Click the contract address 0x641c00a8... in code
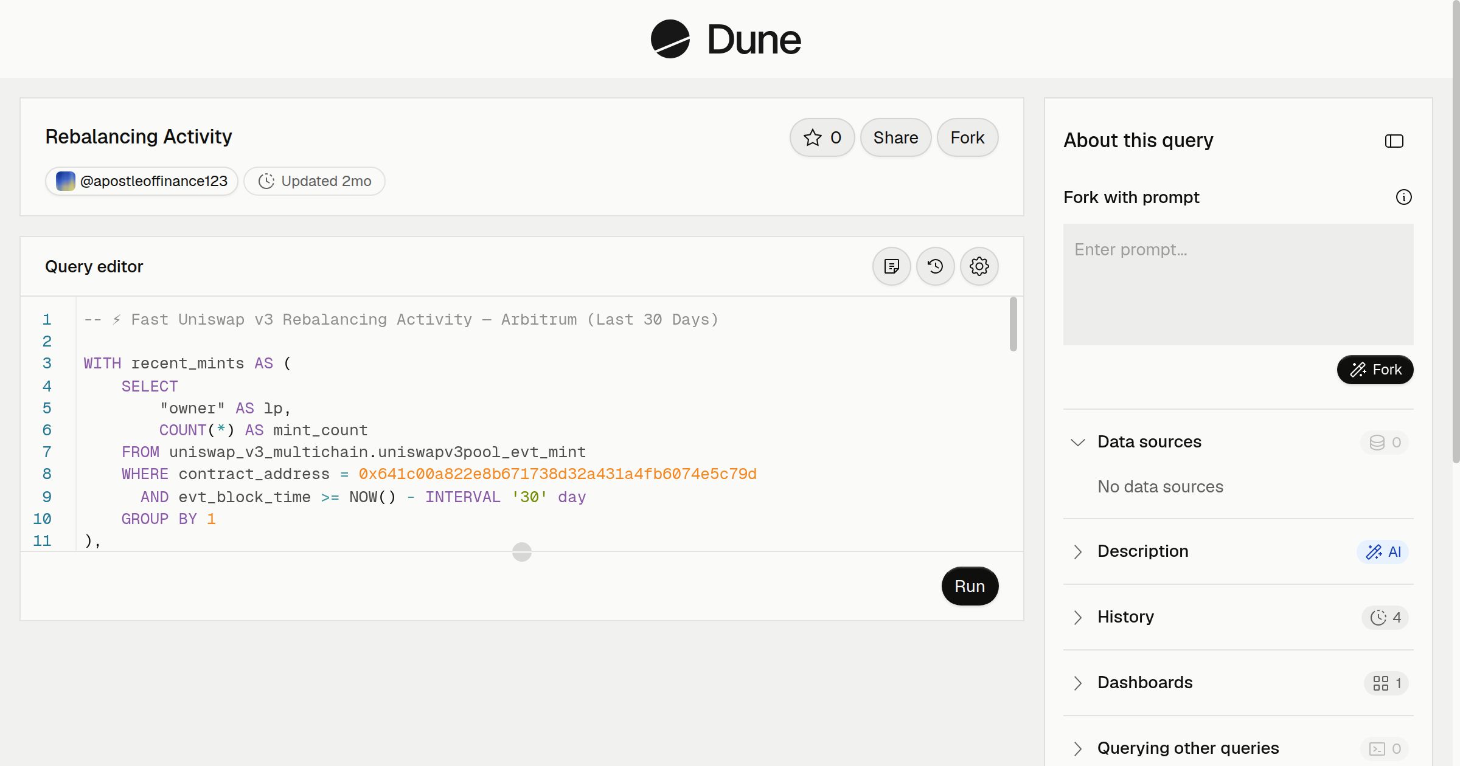 pos(558,474)
